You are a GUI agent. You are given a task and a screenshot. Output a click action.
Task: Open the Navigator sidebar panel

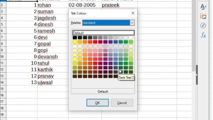(203, 26)
